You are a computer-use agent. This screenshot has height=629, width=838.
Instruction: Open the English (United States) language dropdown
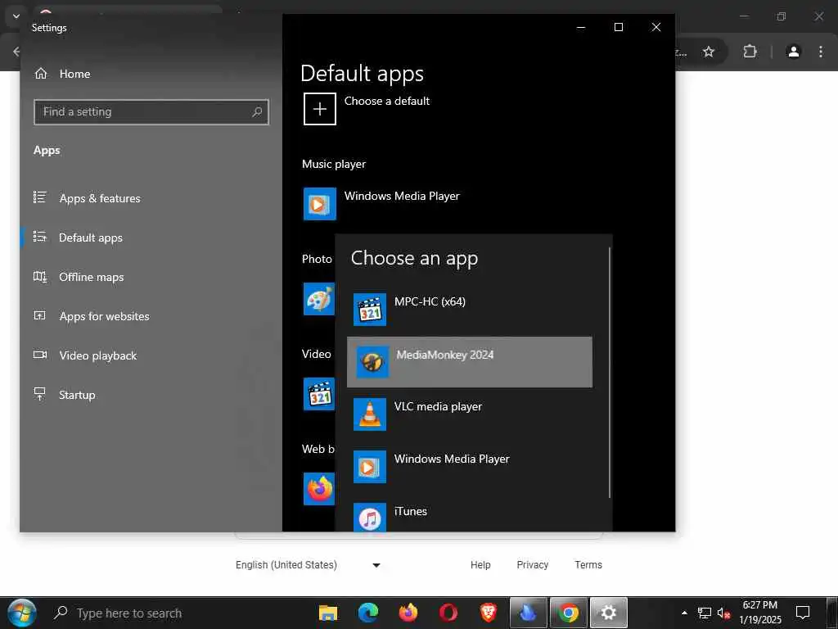(x=308, y=565)
